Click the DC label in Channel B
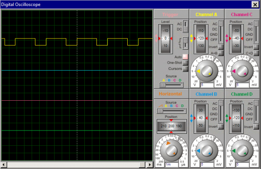Image resolution: width=261 pixels, height=169 pixels. pyautogui.click(x=215, y=109)
